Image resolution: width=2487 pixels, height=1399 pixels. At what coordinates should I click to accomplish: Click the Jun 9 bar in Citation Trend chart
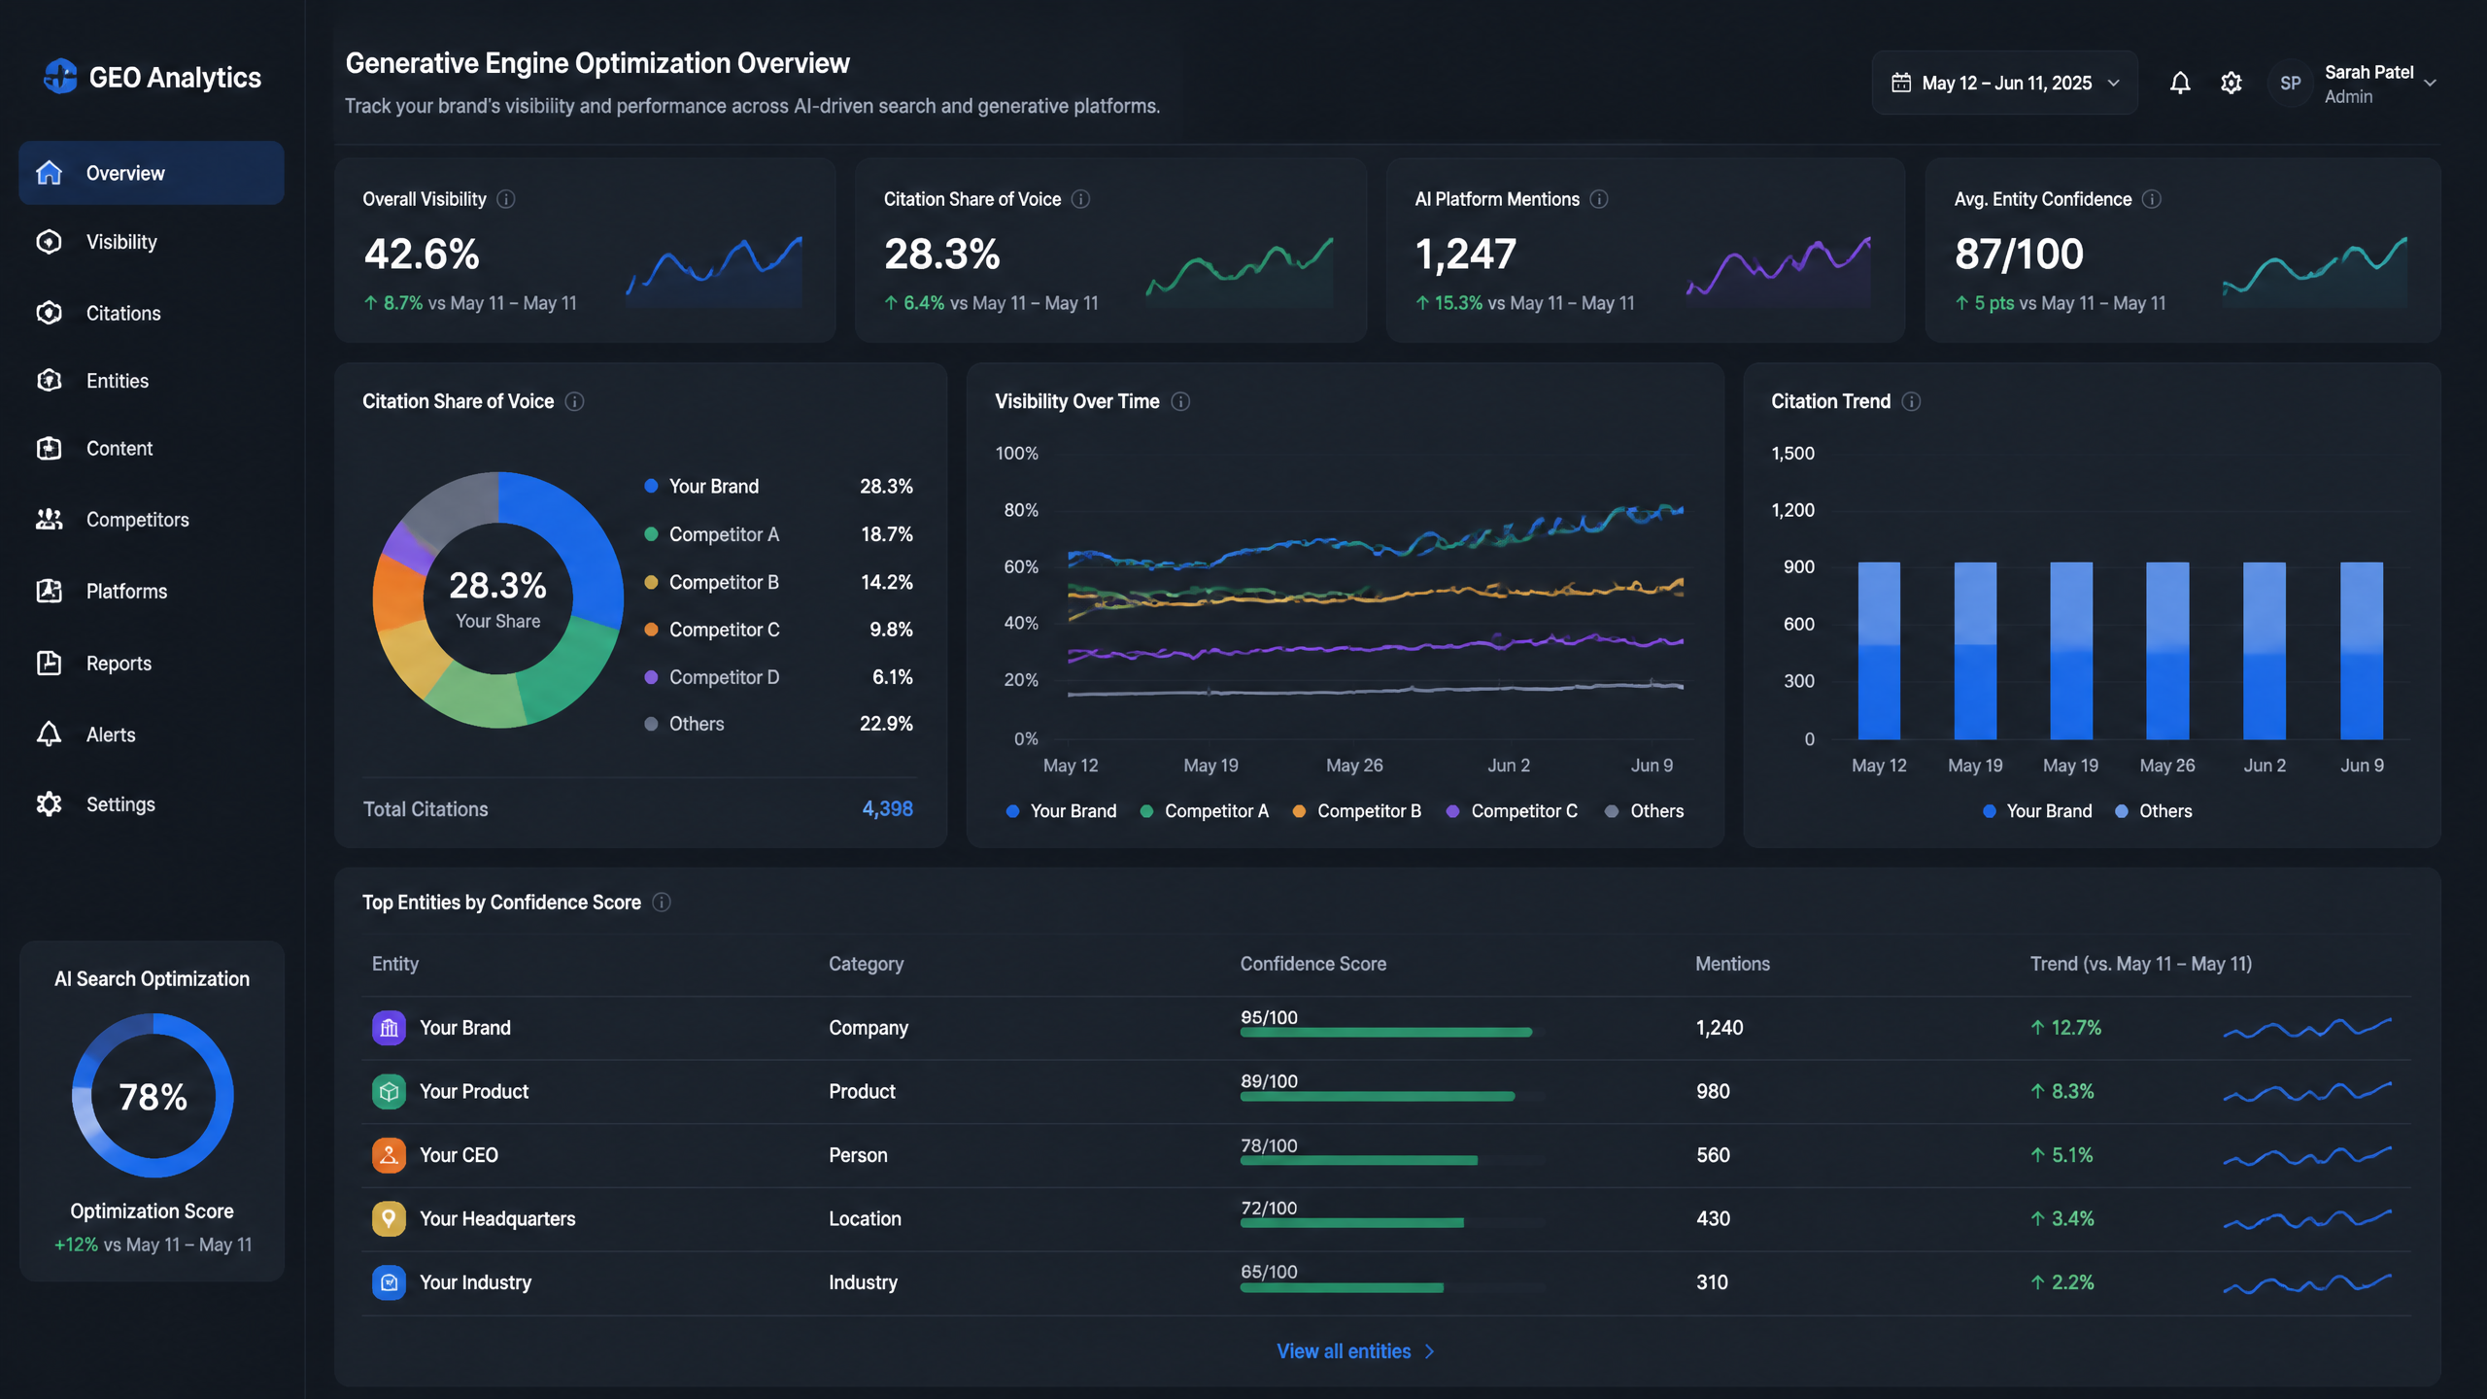(x=2362, y=651)
